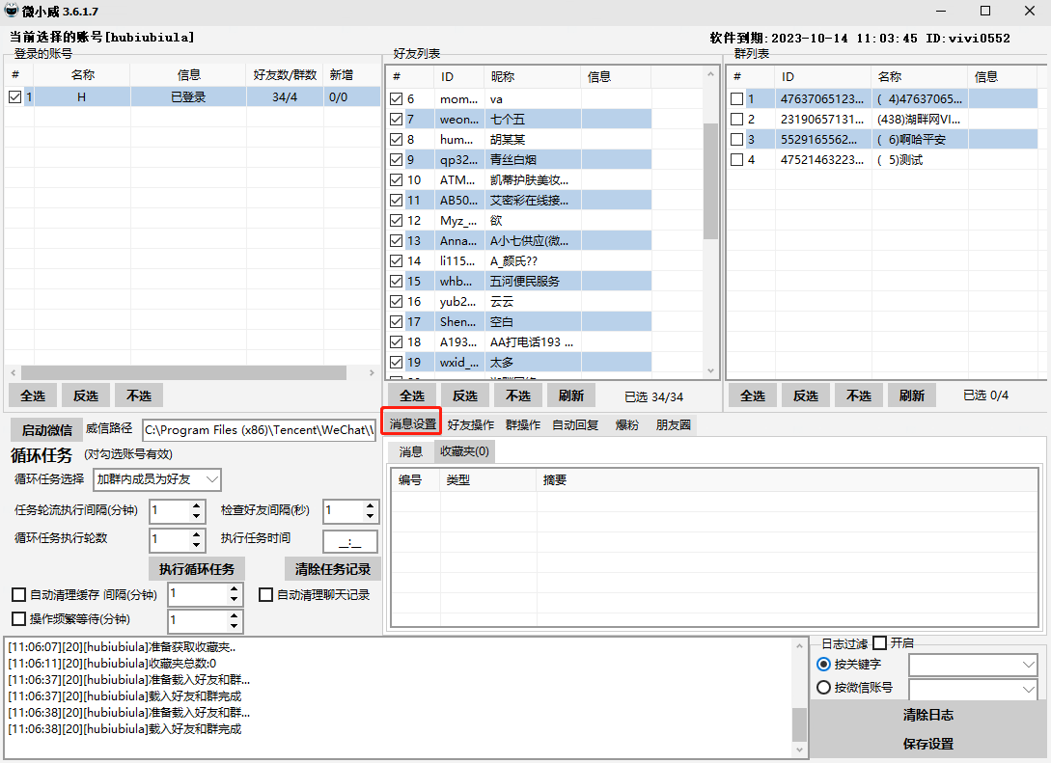Select the 按微信账号 radio button

(823, 688)
